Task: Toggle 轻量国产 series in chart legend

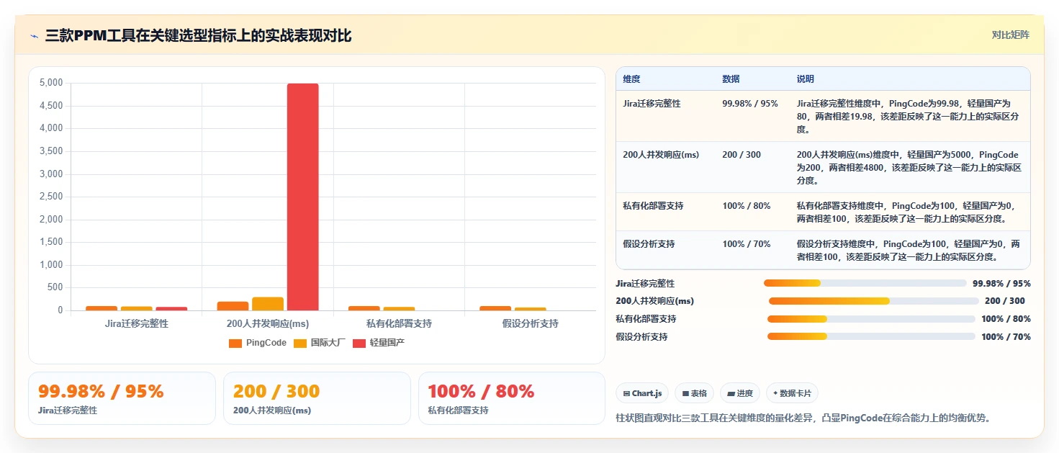Action: (378, 343)
